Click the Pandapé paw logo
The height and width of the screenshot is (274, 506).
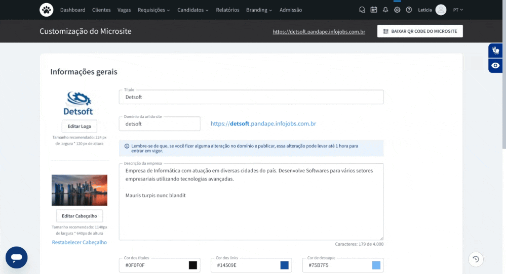point(47,10)
